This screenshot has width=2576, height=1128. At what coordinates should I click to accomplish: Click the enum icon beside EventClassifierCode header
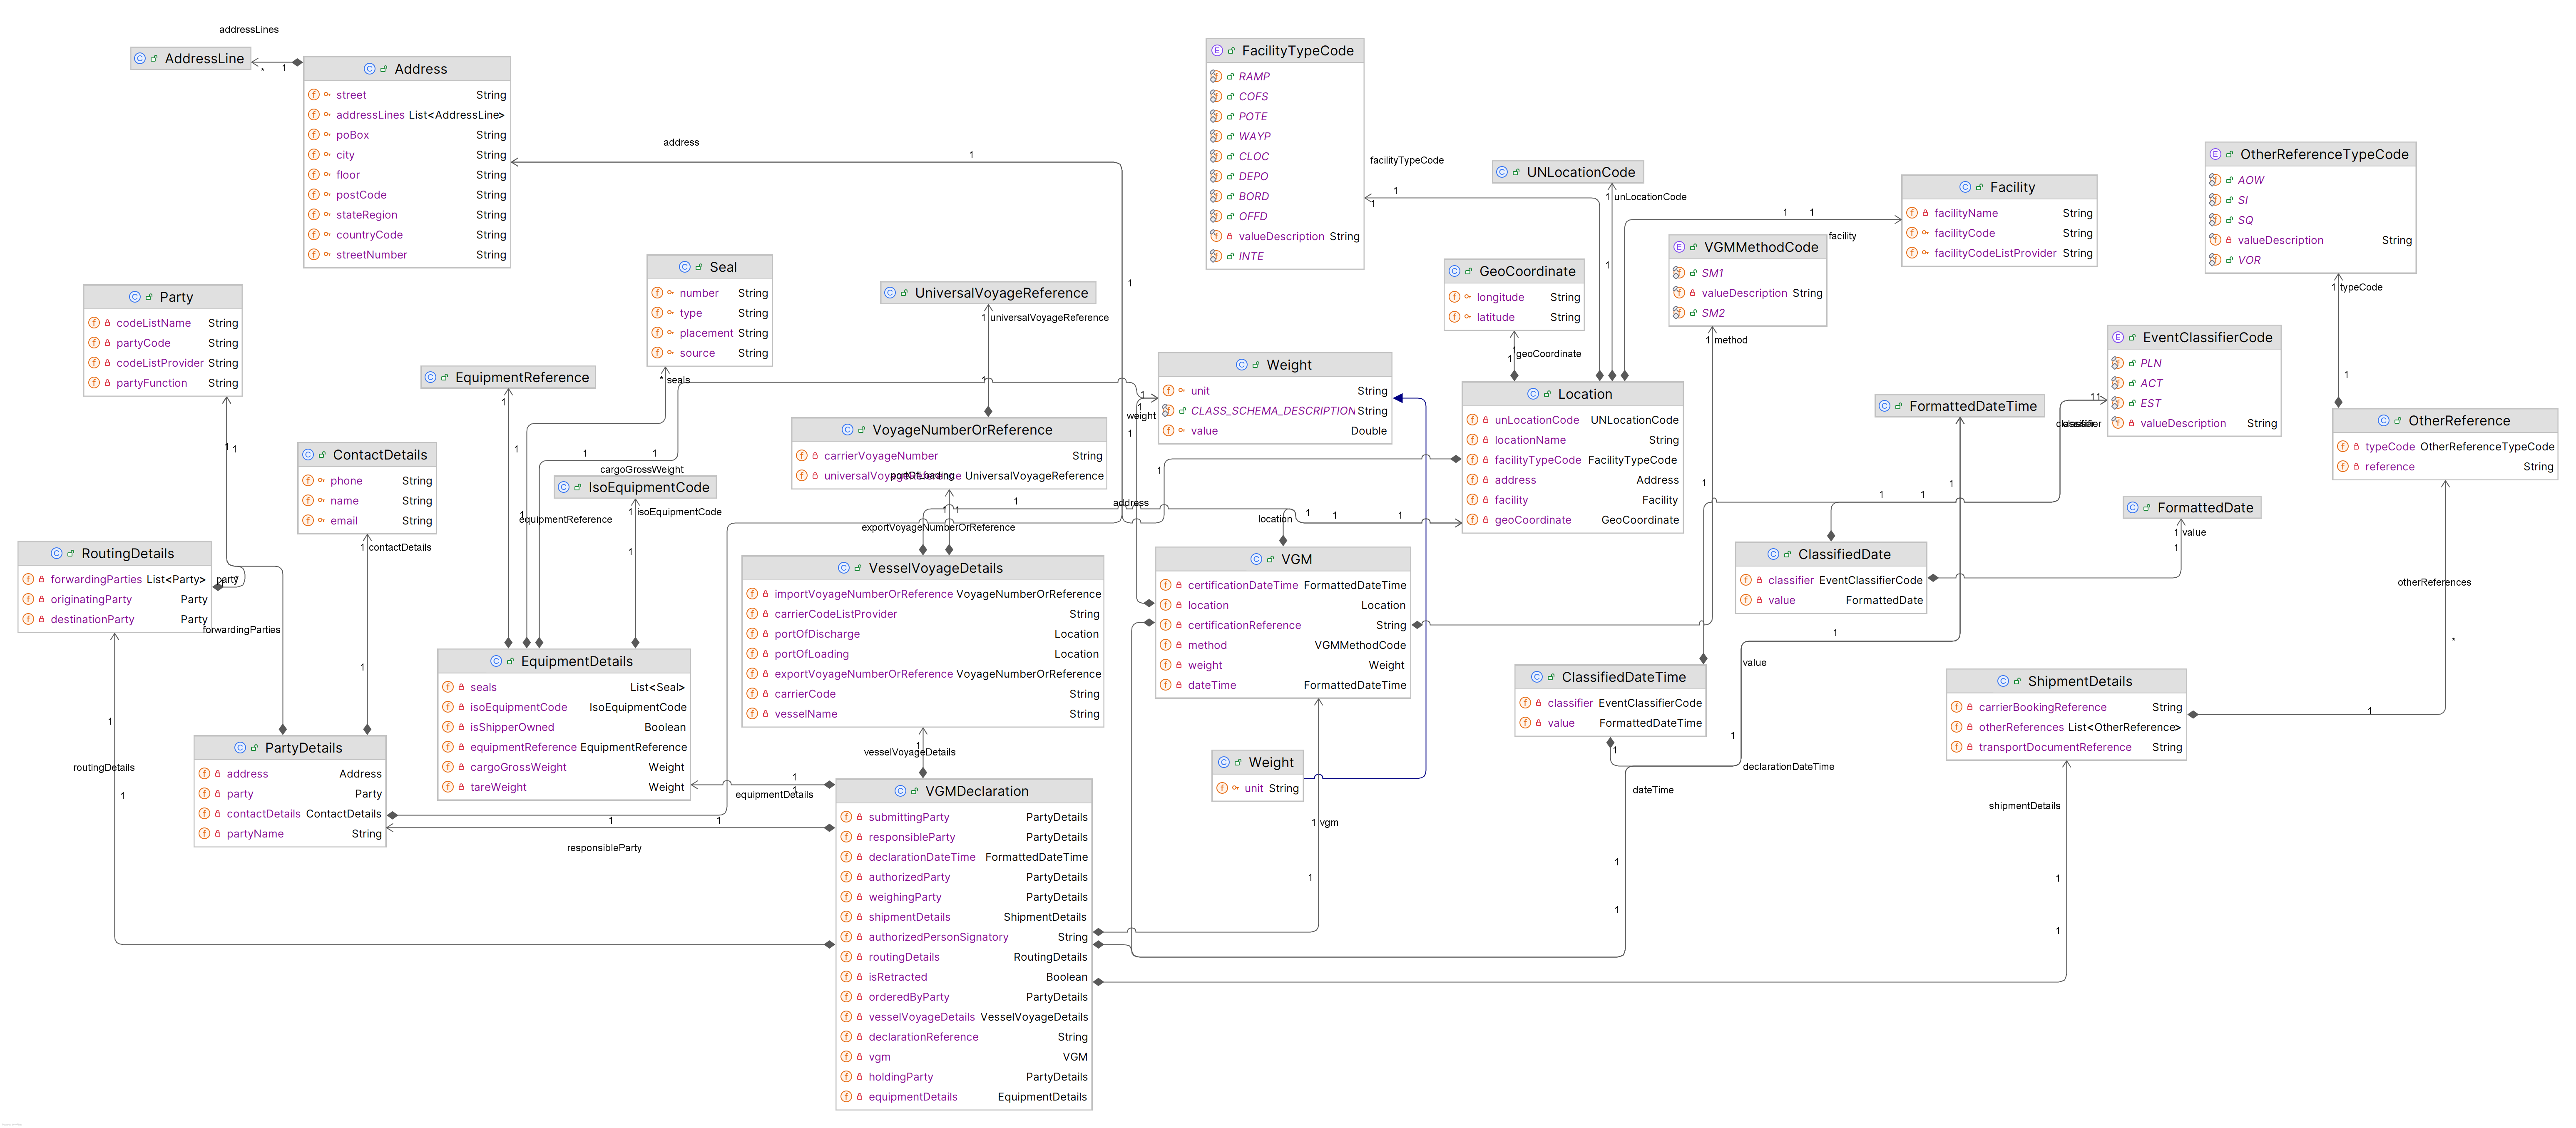pyautogui.click(x=2118, y=338)
